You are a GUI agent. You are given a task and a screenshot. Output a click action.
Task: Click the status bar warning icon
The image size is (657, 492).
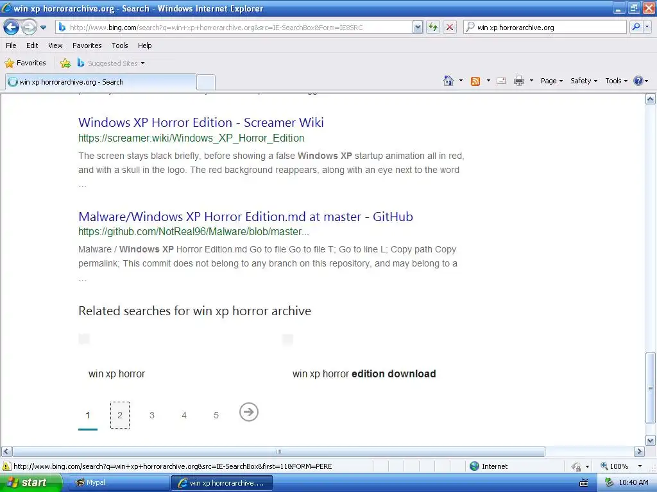pyautogui.click(x=6, y=466)
